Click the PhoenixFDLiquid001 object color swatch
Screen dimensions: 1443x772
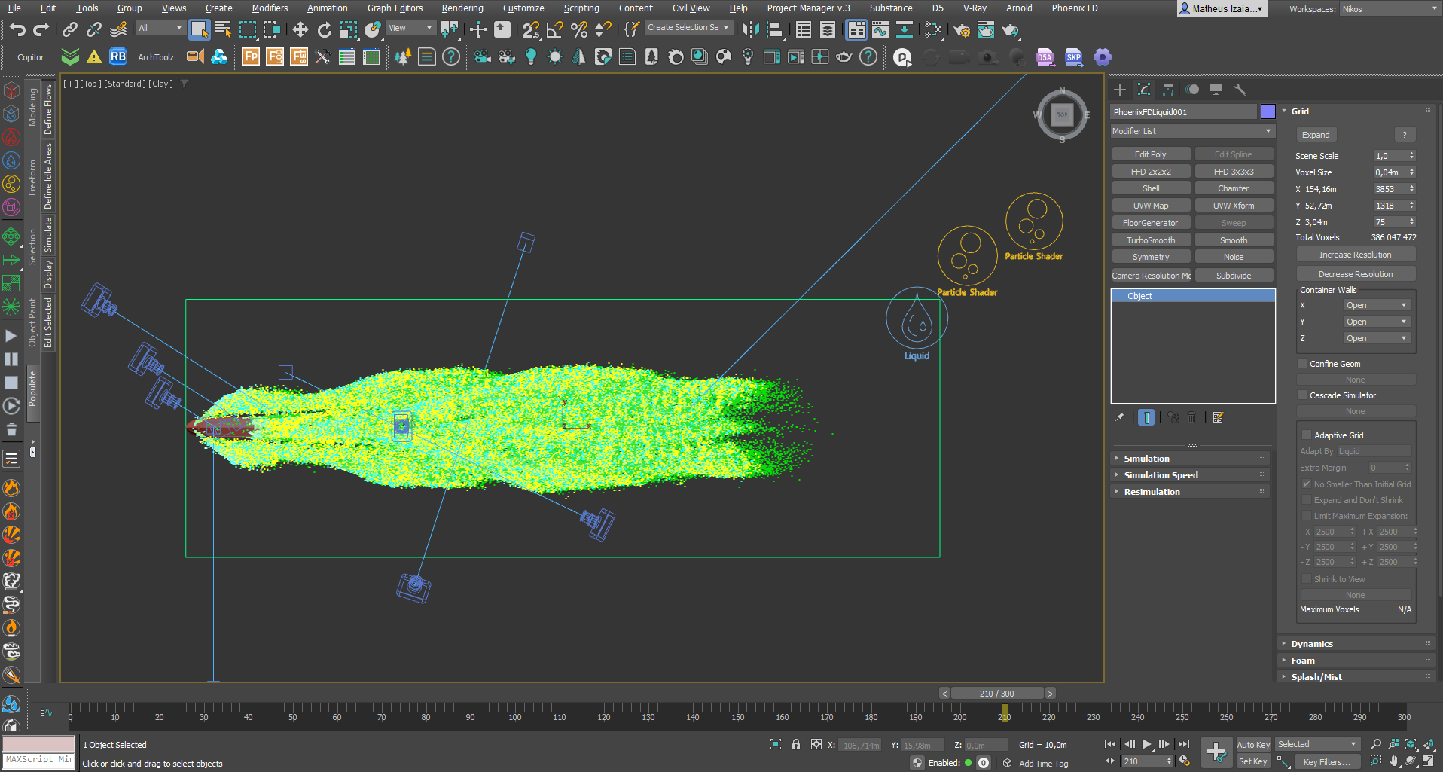1268,111
